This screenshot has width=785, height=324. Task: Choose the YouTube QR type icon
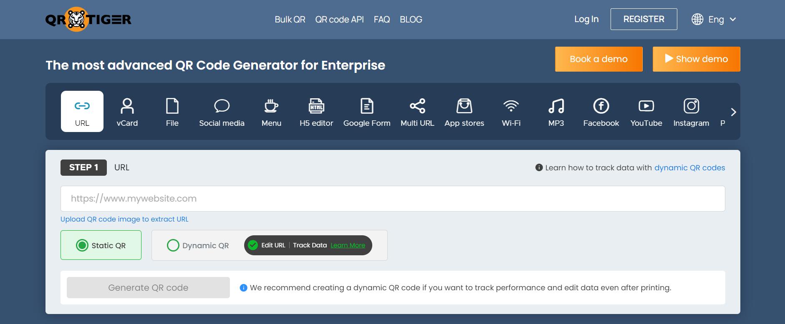pyautogui.click(x=646, y=107)
